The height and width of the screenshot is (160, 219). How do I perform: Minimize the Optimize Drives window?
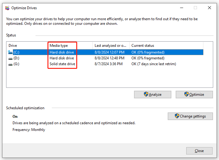[182, 8]
